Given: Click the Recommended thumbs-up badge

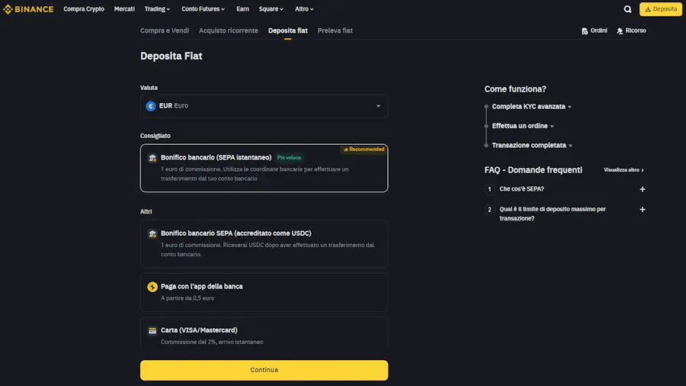Looking at the screenshot, I should point(364,150).
